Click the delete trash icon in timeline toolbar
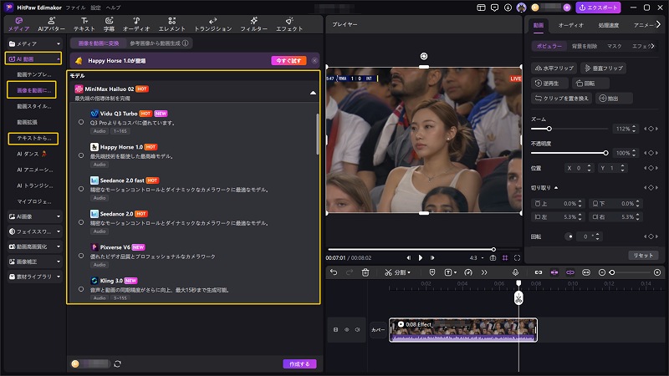 [365, 272]
